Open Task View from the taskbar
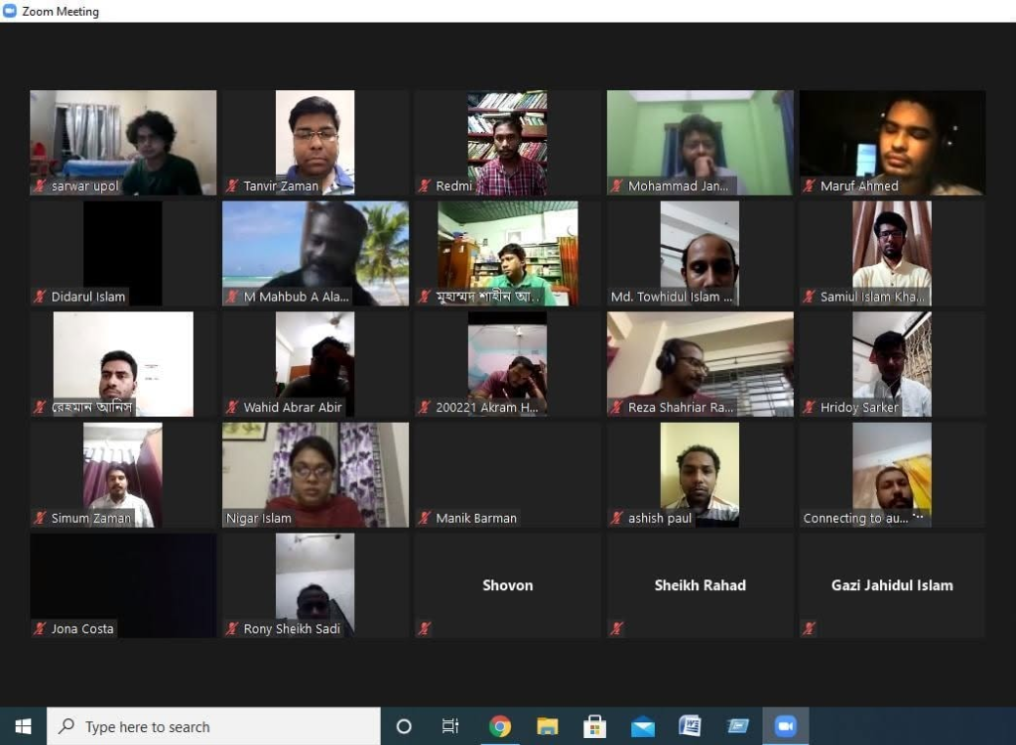Viewport: 1016px width, 745px height. pos(450,726)
